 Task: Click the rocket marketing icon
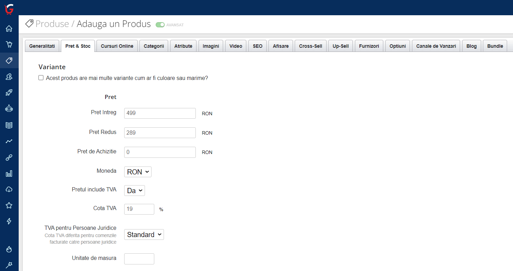(9, 92)
